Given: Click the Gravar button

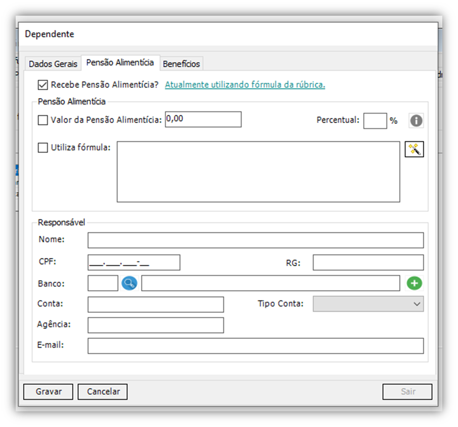Looking at the screenshot, I should [x=48, y=392].
